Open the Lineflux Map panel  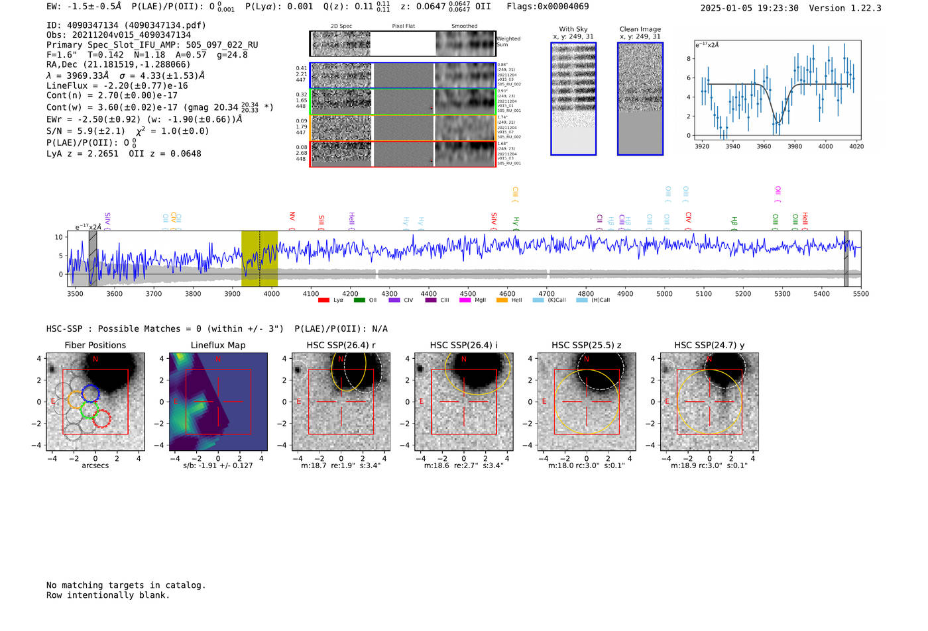(x=218, y=402)
